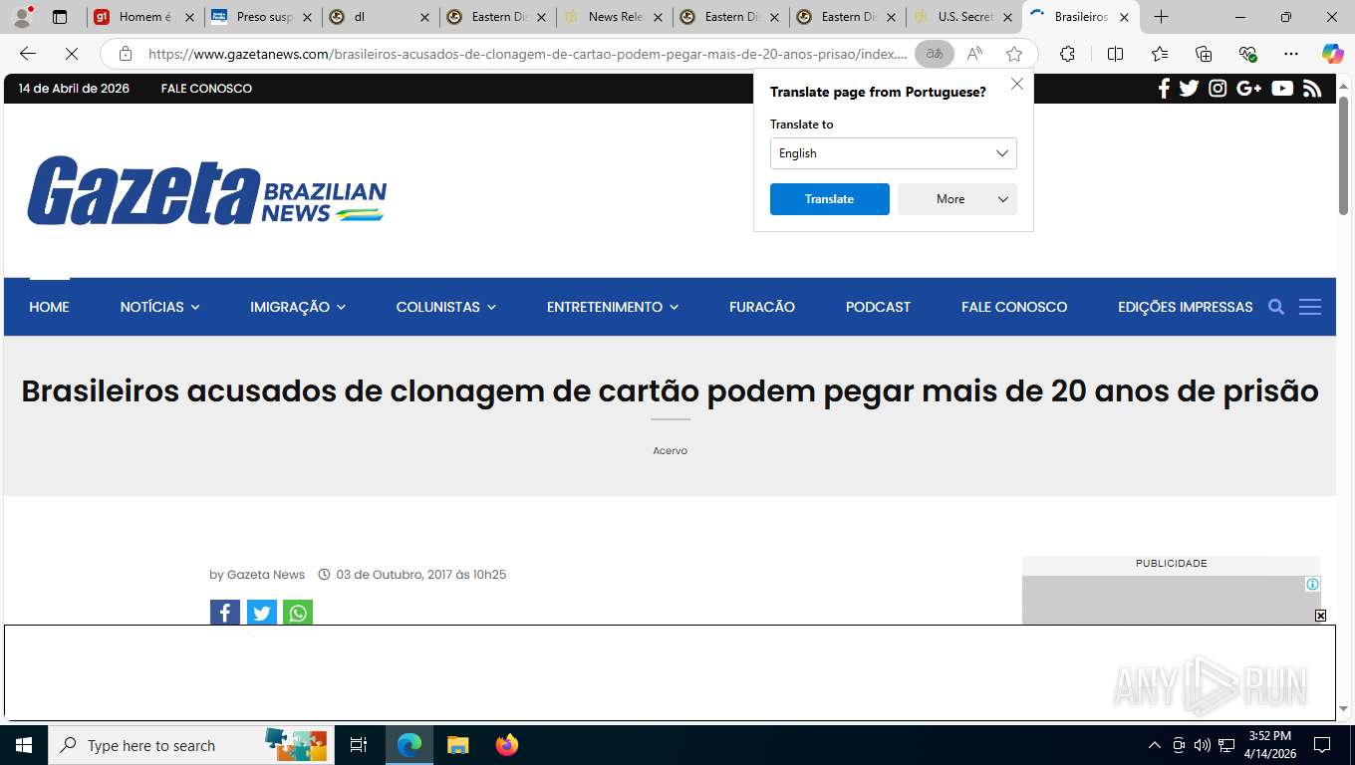
Task: Switch to the 'Preso susp' tab
Action: tap(262, 17)
